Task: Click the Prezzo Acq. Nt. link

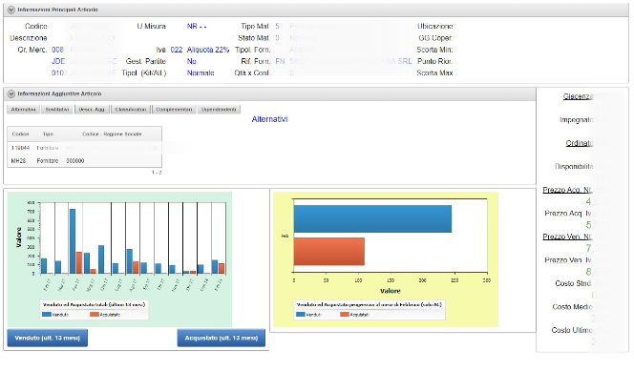Action: [x=567, y=190]
